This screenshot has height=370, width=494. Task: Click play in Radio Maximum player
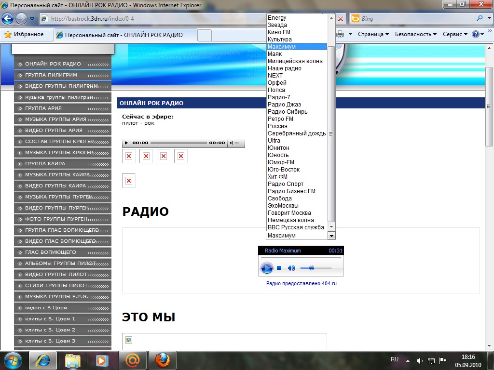(266, 268)
